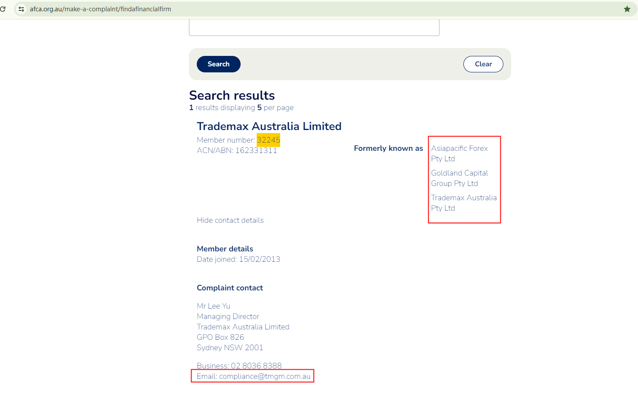Select Sydney NSW 2001 address line
Image resolution: width=638 pixels, height=397 pixels.
coord(230,348)
